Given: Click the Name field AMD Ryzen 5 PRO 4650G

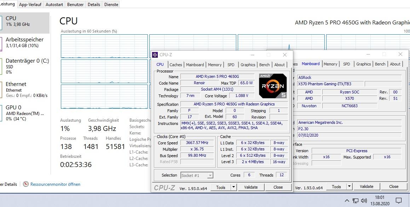Looking at the screenshot, I should 217,76.
